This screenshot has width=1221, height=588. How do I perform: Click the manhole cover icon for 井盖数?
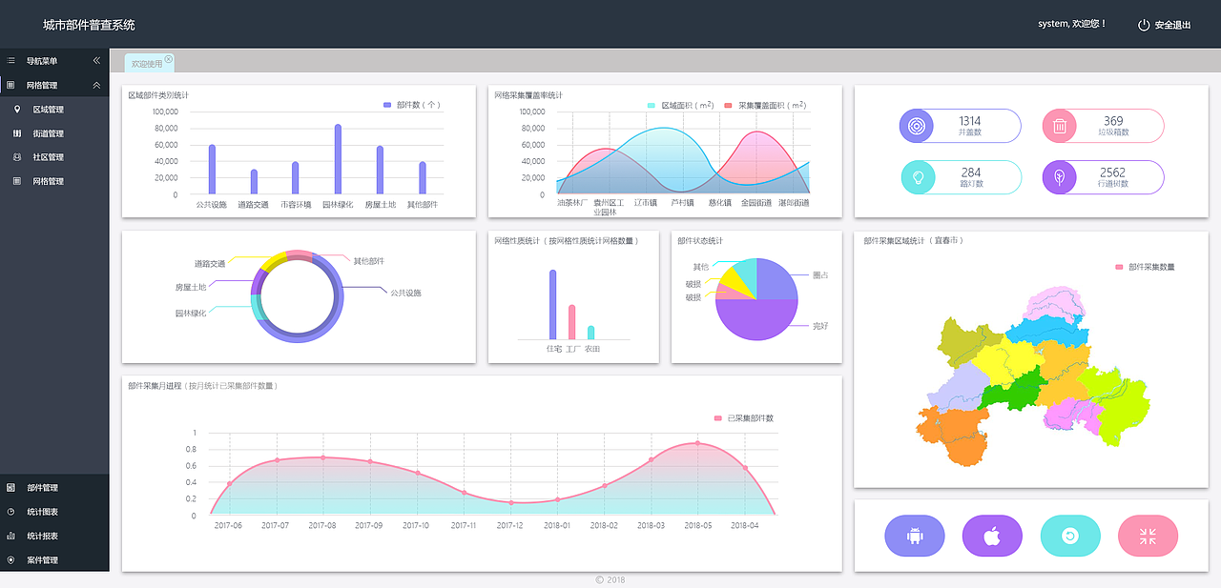pyautogui.click(x=917, y=126)
